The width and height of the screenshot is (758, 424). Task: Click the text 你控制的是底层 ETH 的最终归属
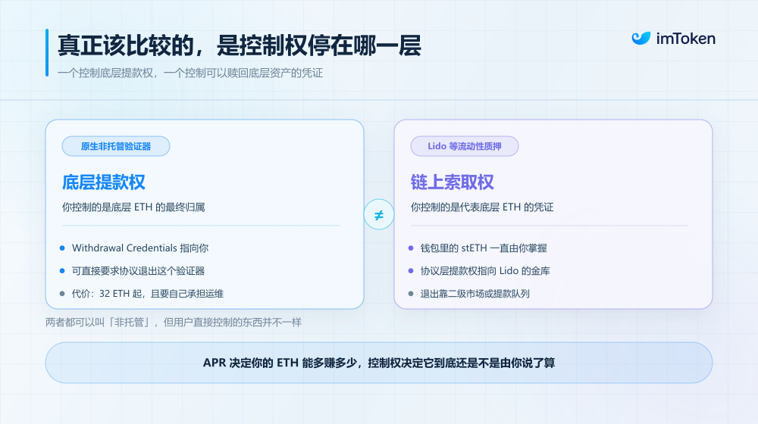coord(133,207)
